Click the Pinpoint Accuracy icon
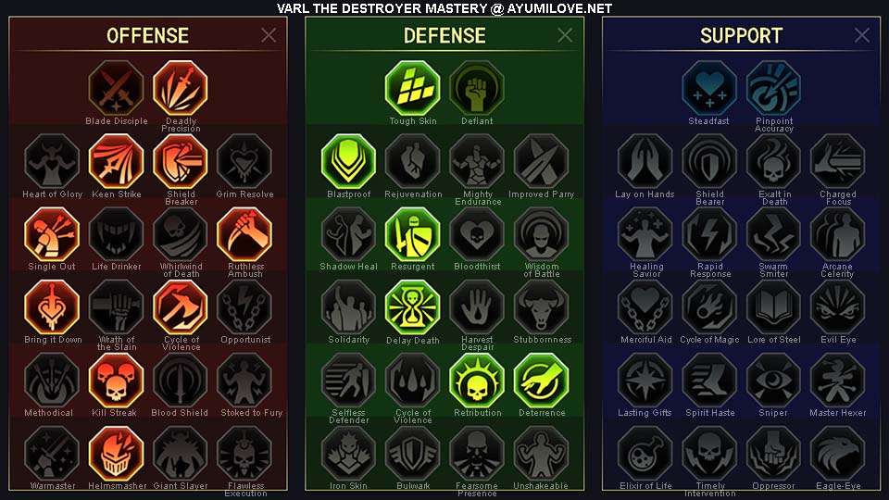889x500 pixels. [773, 88]
